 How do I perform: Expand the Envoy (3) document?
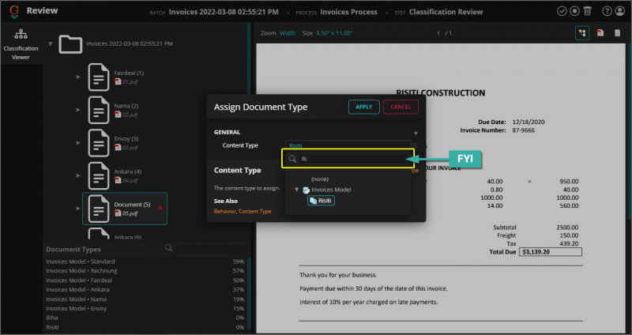click(x=78, y=142)
